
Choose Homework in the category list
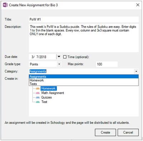point(84,80)
